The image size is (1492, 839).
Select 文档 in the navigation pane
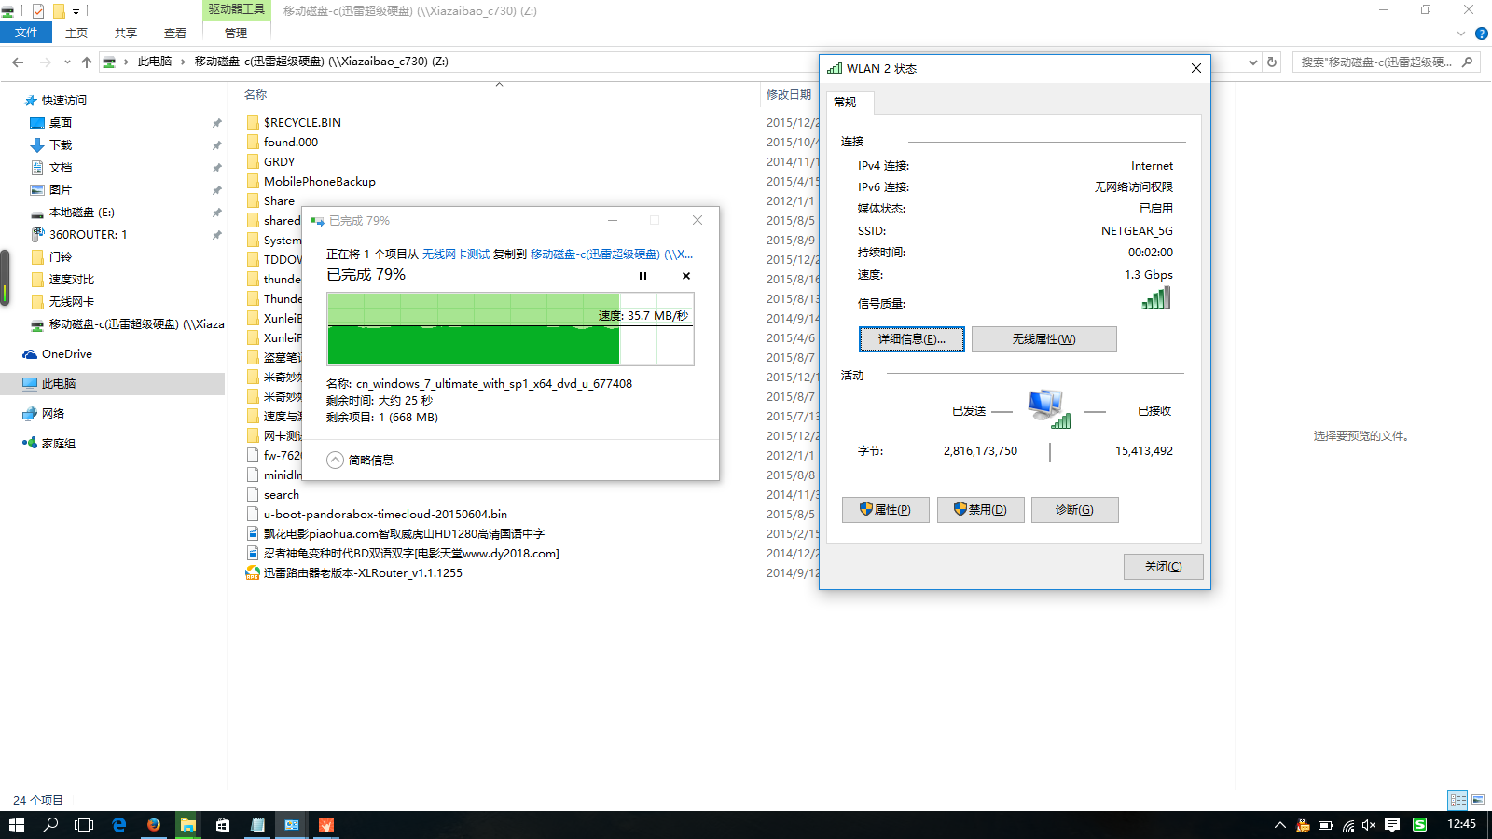pyautogui.click(x=61, y=168)
